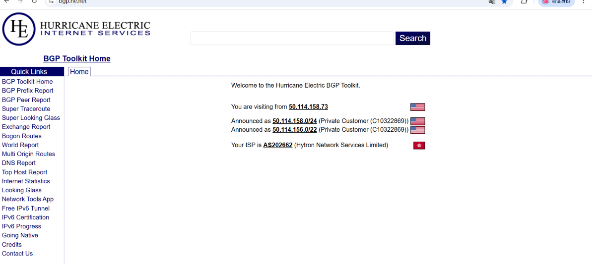
Task: Click the Search button
Action: 413,38
